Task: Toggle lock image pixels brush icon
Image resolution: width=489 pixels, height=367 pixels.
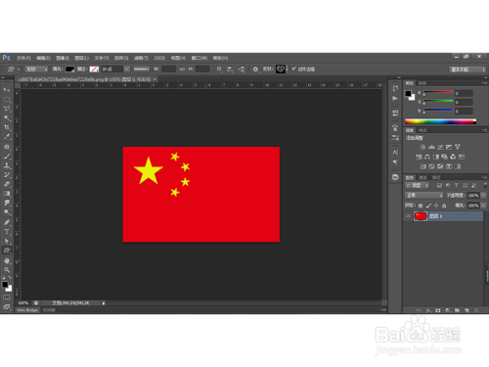Action: tap(428, 206)
